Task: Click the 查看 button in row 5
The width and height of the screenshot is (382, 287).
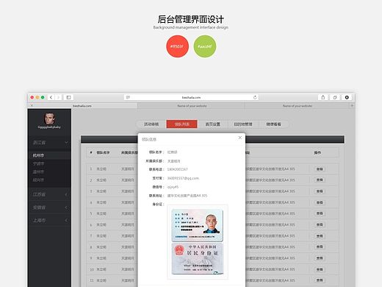Action: pos(320,213)
